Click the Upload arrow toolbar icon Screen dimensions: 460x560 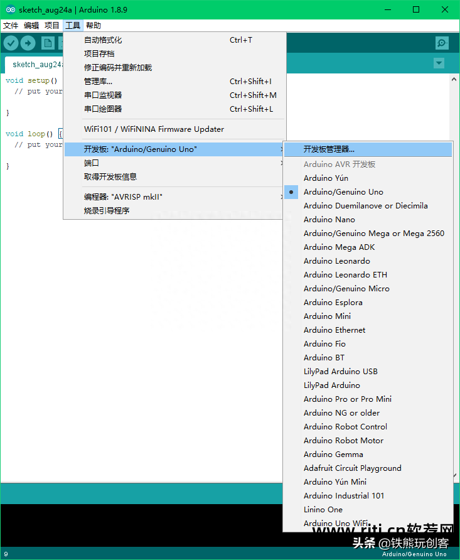(28, 43)
